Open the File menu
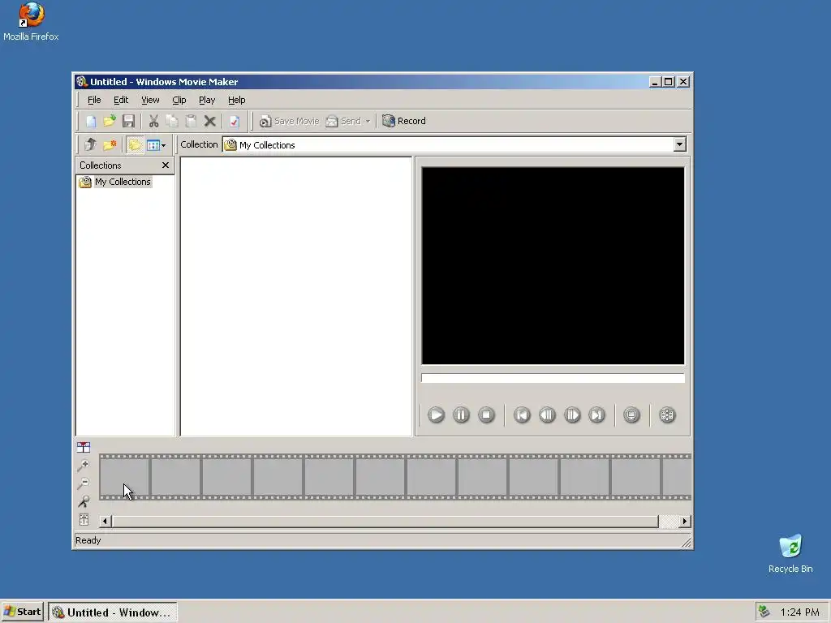Viewport: 831px width, 623px height. [94, 100]
